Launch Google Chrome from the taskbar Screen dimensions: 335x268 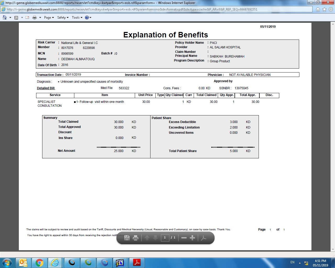click(40, 263)
